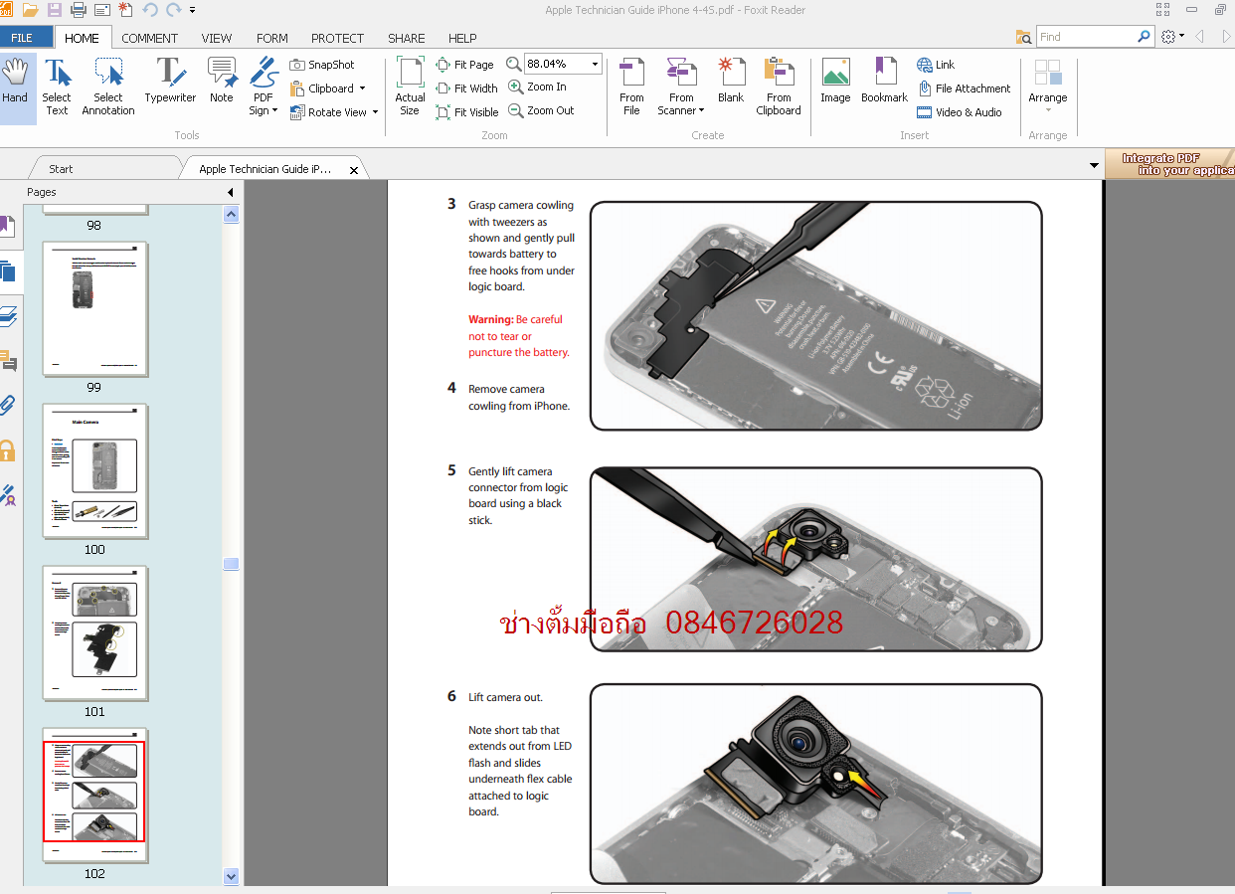
Task: Click the Save icon in the quick-access toolbar
Action: coord(54,10)
